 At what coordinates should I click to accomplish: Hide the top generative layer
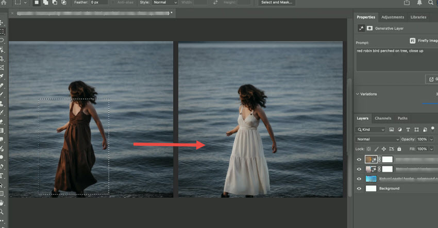click(x=359, y=160)
